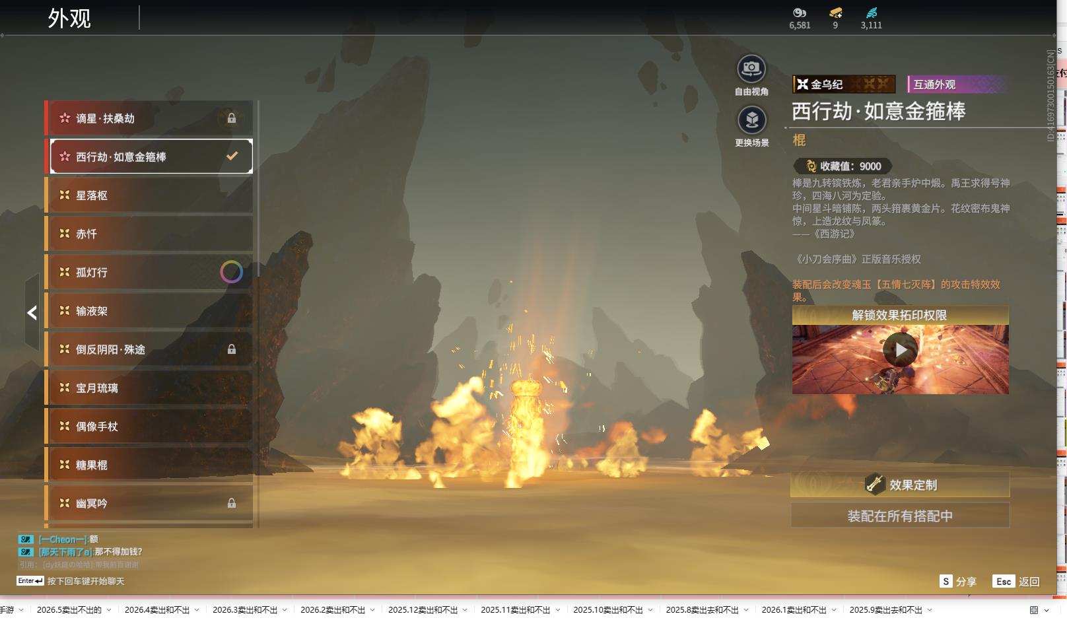The width and height of the screenshot is (1067, 620).
Task: Expand dropdown arrow on 2025.10卖出和不出 tab
Action: pyautogui.click(x=650, y=610)
